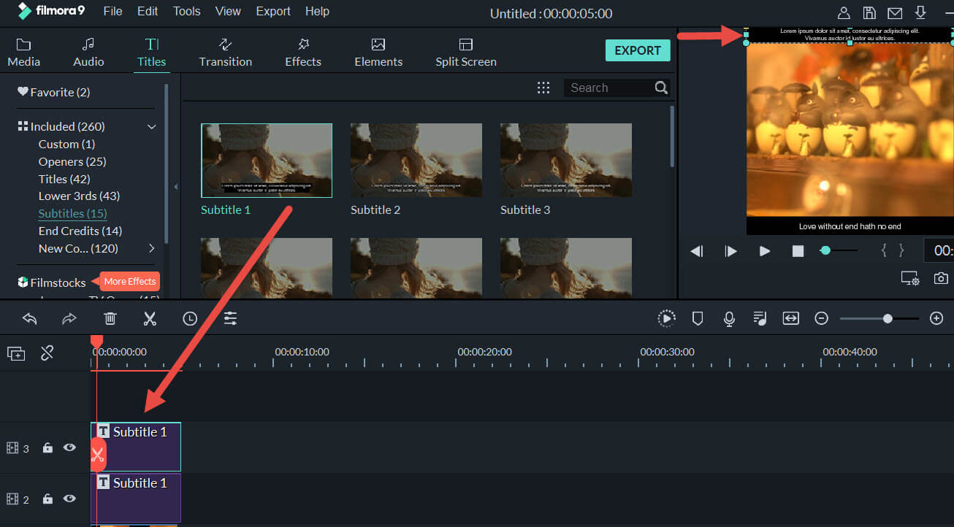The image size is (954, 527).
Task: Open the View menu
Action: coord(229,12)
